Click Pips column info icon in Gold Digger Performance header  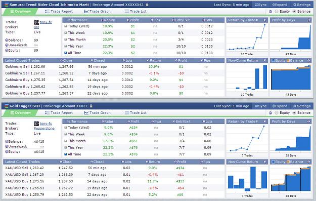[x=153, y=122]
